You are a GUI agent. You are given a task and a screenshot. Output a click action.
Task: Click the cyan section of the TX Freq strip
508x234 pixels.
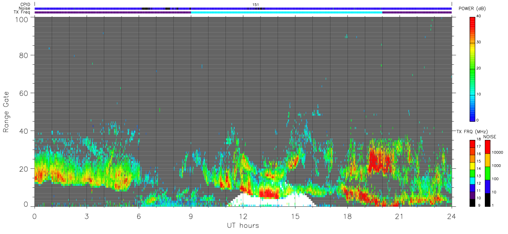click(x=286, y=12)
